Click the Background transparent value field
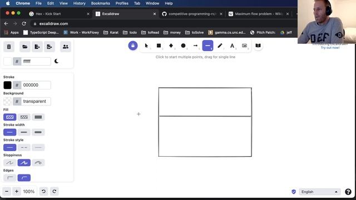 tap(36, 101)
